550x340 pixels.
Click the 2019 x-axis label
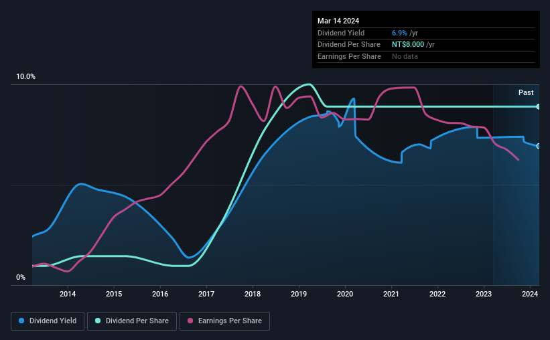[299, 294]
